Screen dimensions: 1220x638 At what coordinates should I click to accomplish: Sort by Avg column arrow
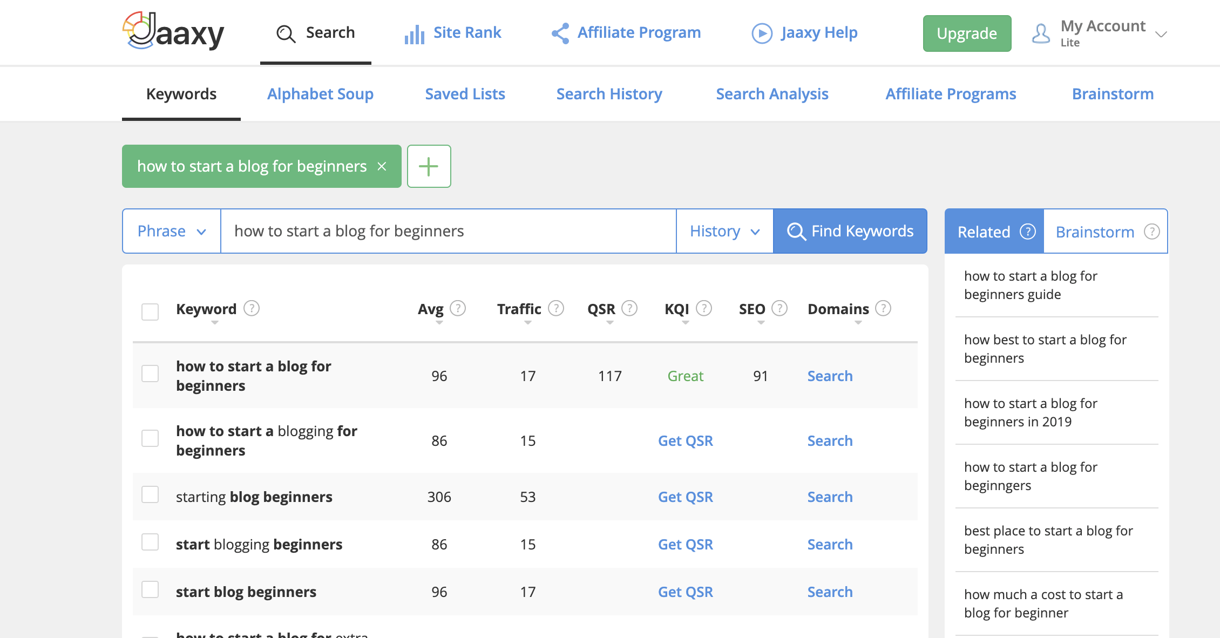[439, 323]
